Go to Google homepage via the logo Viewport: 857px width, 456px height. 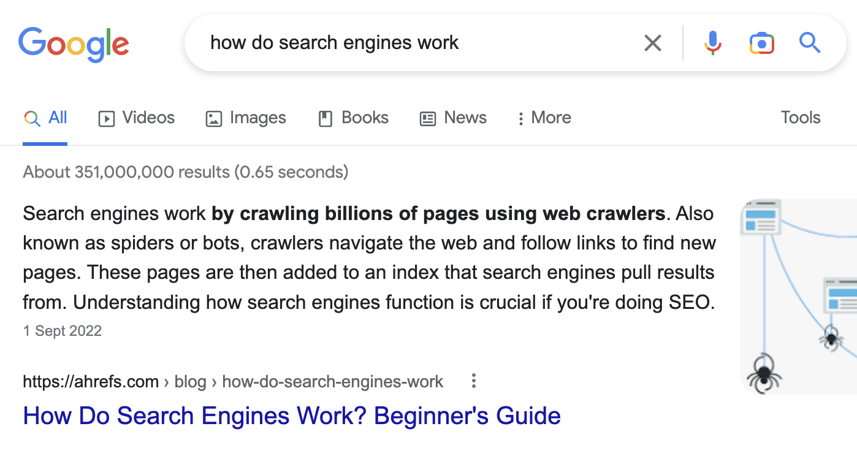[x=74, y=44]
